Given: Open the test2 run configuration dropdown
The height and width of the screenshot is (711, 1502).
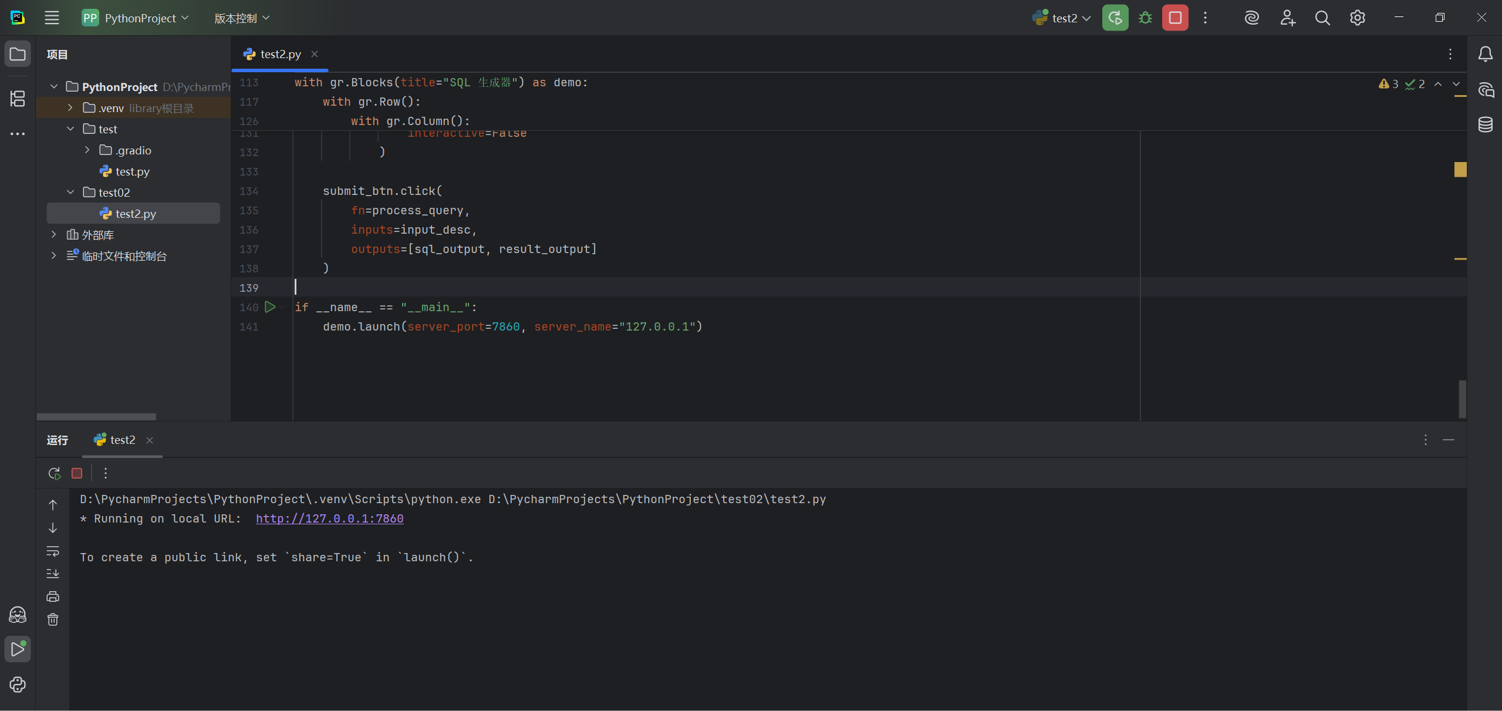Looking at the screenshot, I should (x=1063, y=18).
